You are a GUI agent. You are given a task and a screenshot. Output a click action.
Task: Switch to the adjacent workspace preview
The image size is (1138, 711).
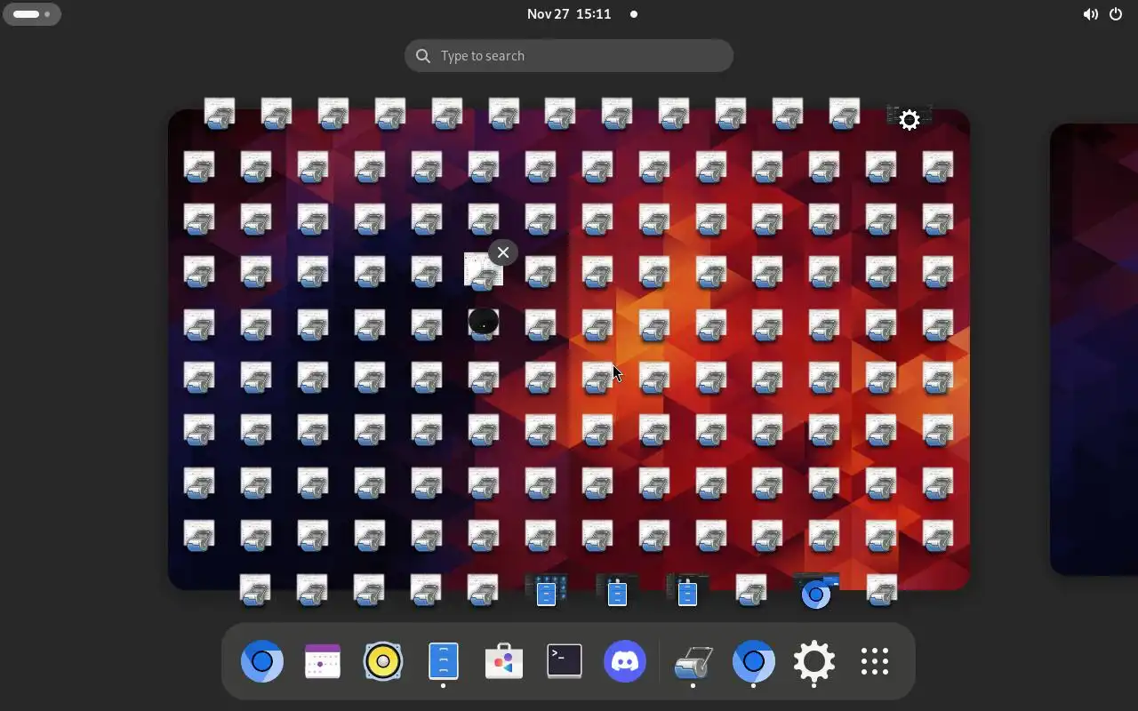(x=1094, y=348)
